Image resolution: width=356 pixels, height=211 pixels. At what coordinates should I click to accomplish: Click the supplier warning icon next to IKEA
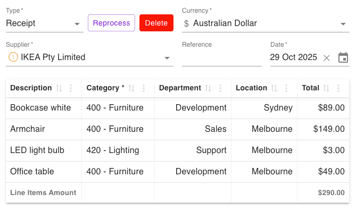[13, 57]
